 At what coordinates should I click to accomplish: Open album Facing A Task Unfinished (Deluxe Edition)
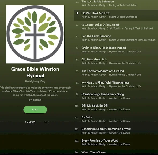click(x=132, y=40)
